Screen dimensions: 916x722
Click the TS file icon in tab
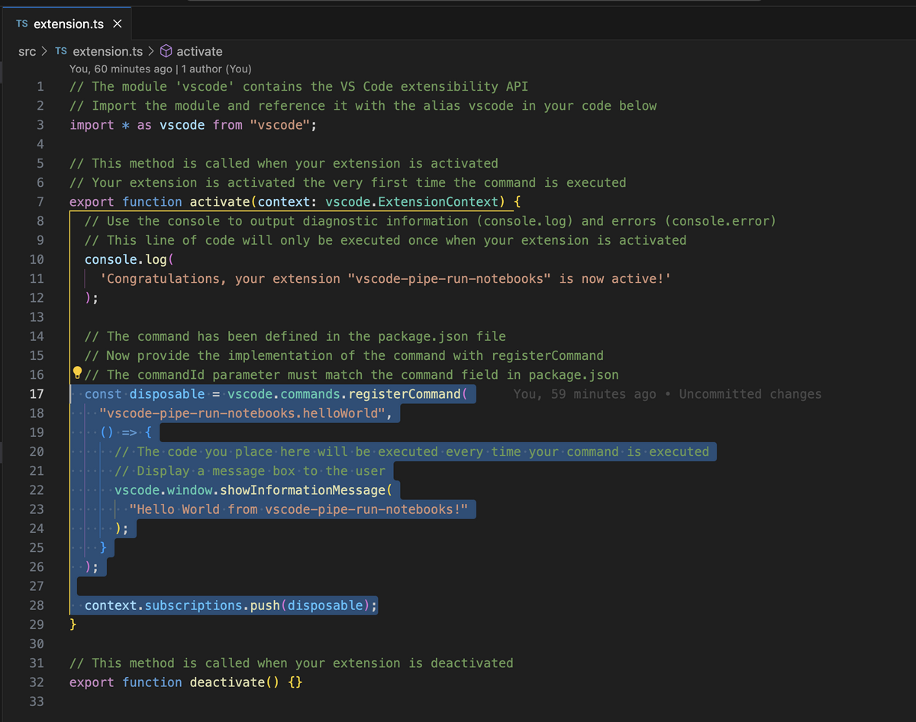(22, 24)
